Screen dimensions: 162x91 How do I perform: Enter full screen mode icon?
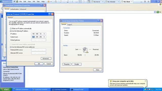(x=80, y=2)
